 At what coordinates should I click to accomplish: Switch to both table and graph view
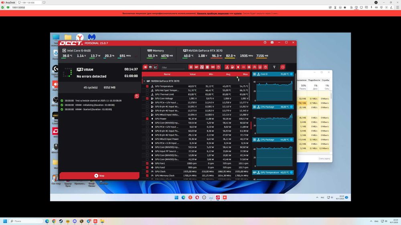tap(145, 67)
